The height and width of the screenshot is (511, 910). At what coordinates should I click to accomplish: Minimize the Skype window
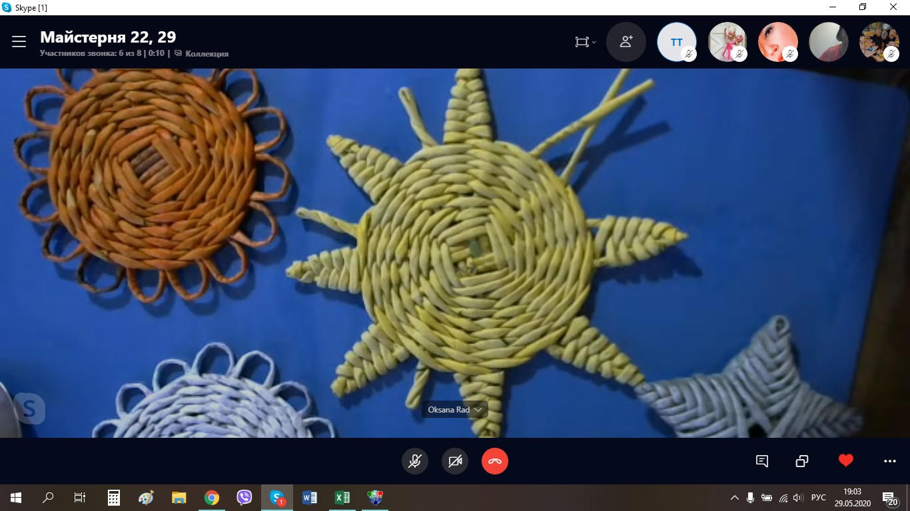coord(833,7)
